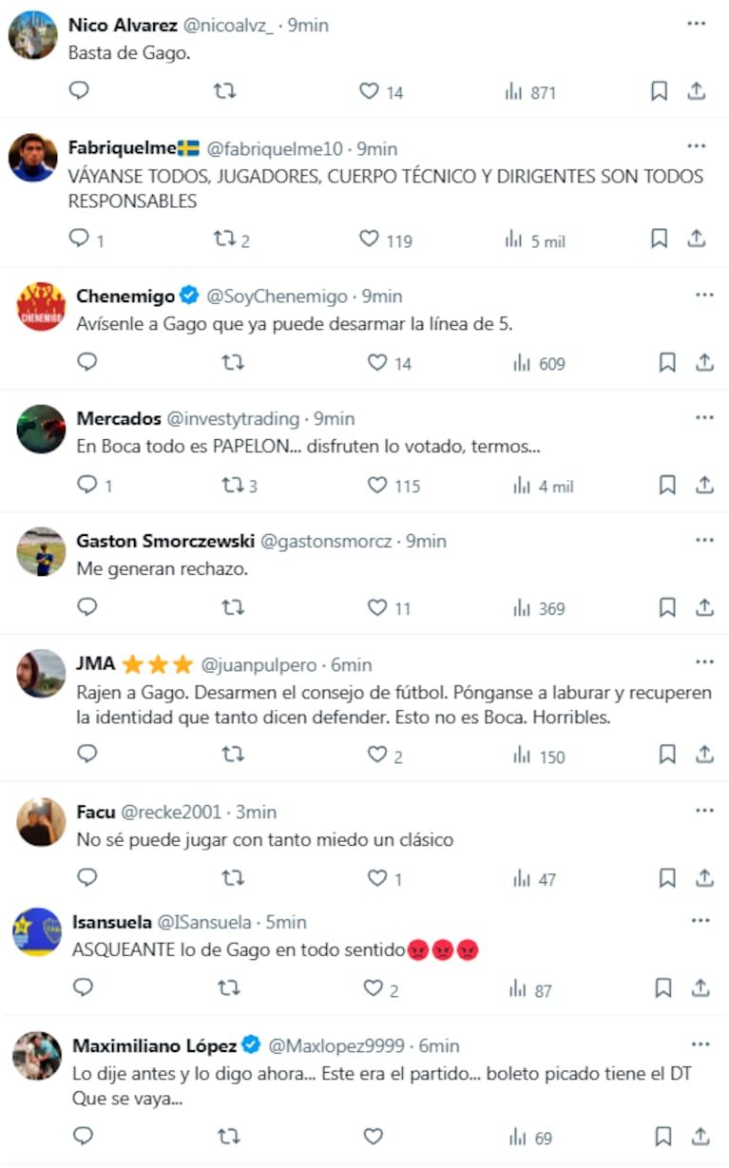View analytics on JMA's tweet

point(539,756)
